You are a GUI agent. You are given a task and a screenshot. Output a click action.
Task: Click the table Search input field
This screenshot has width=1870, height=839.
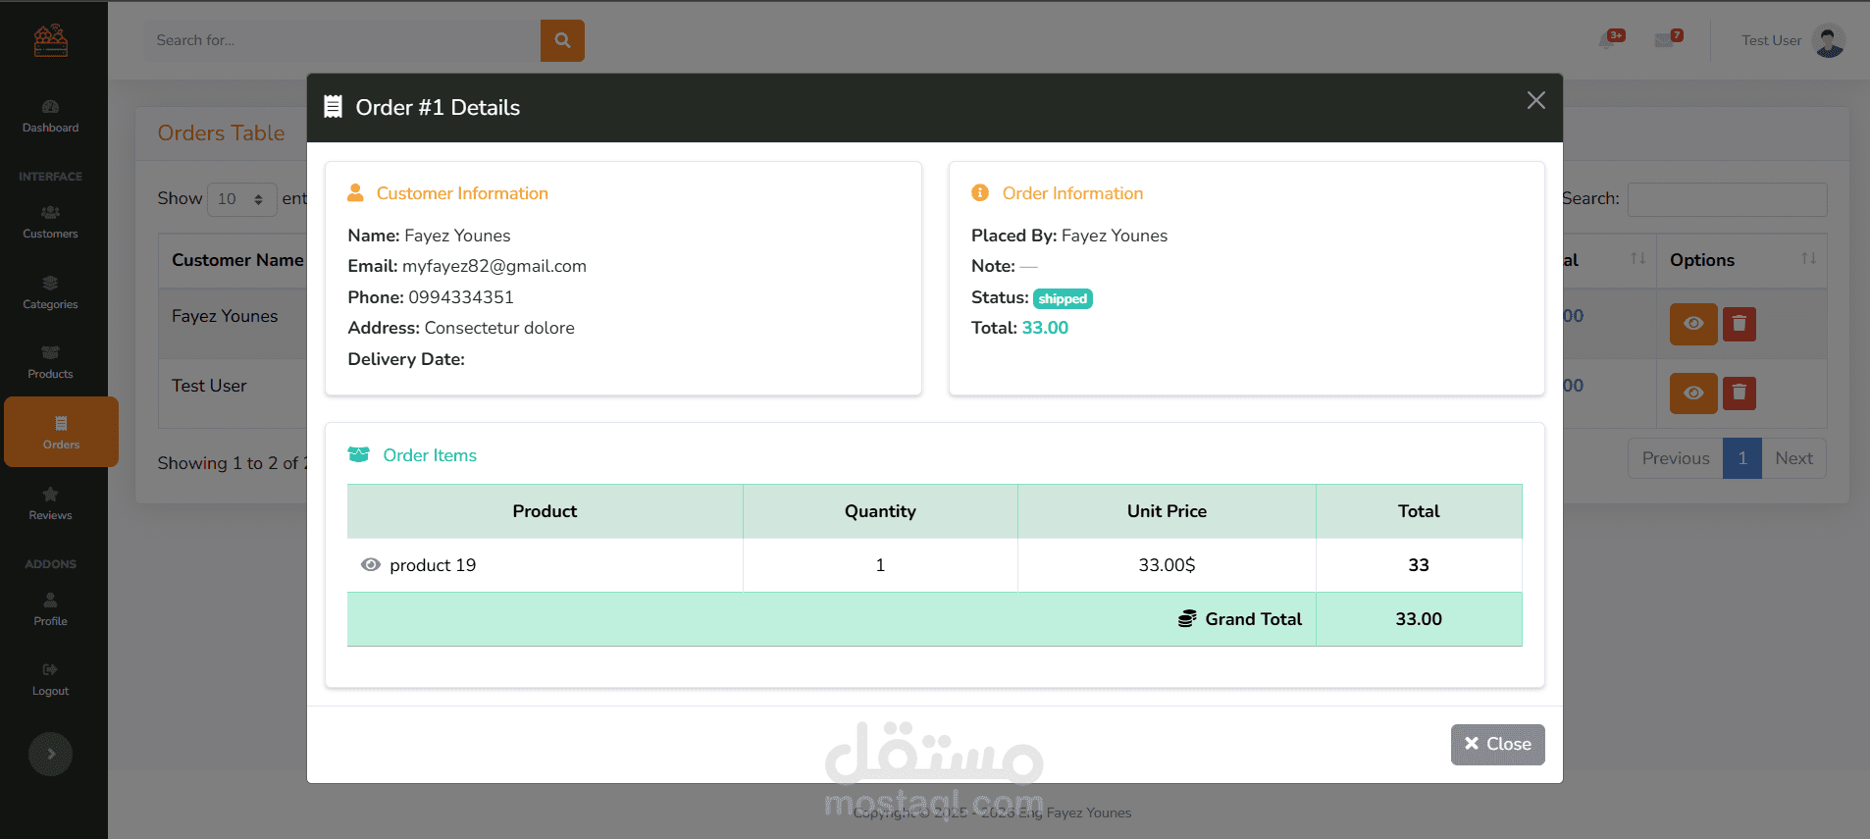[x=1727, y=199]
